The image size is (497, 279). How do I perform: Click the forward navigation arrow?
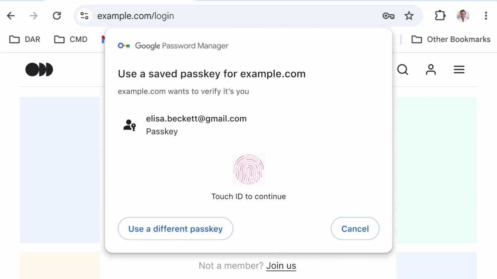34,16
